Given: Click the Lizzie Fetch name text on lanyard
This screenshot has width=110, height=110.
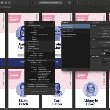Looking at the screenshot, I should tap(23, 102).
